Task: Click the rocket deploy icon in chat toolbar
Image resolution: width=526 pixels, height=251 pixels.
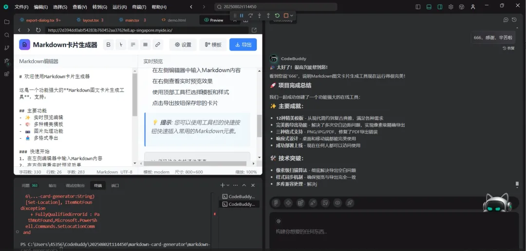Action: 350,203
